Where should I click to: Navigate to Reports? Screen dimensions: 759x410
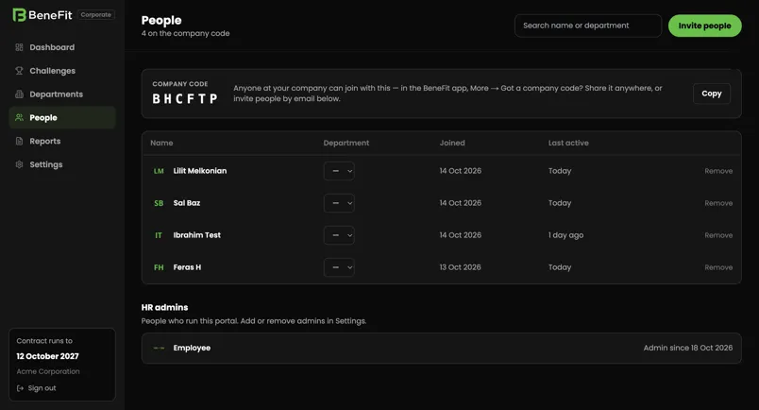[x=62, y=141]
